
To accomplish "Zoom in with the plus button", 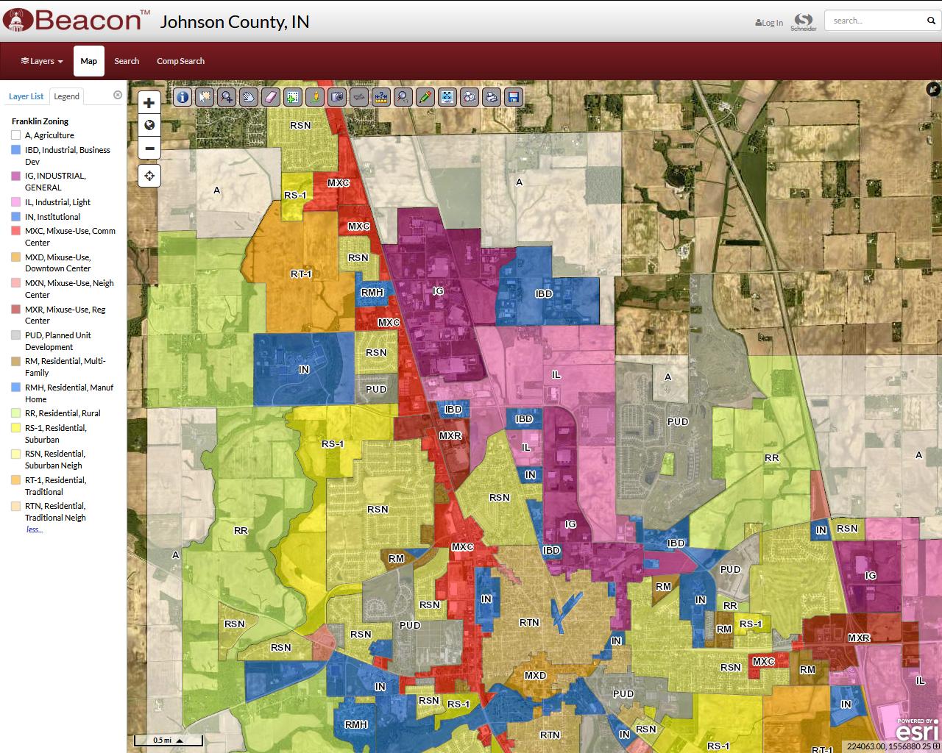I will click(149, 103).
